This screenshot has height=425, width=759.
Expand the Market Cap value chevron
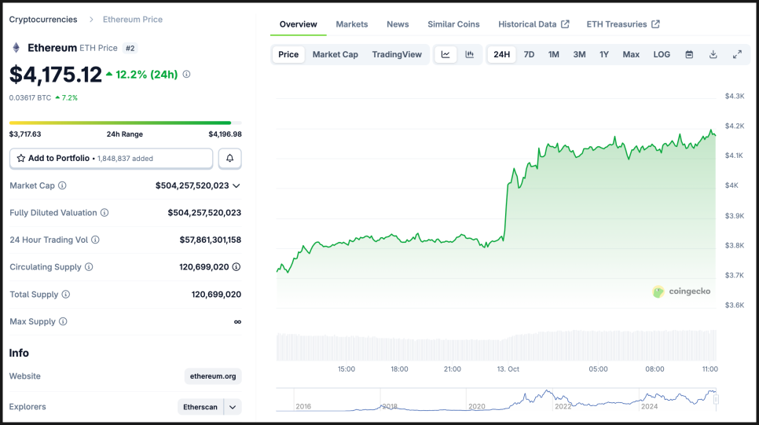coord(236,186)
